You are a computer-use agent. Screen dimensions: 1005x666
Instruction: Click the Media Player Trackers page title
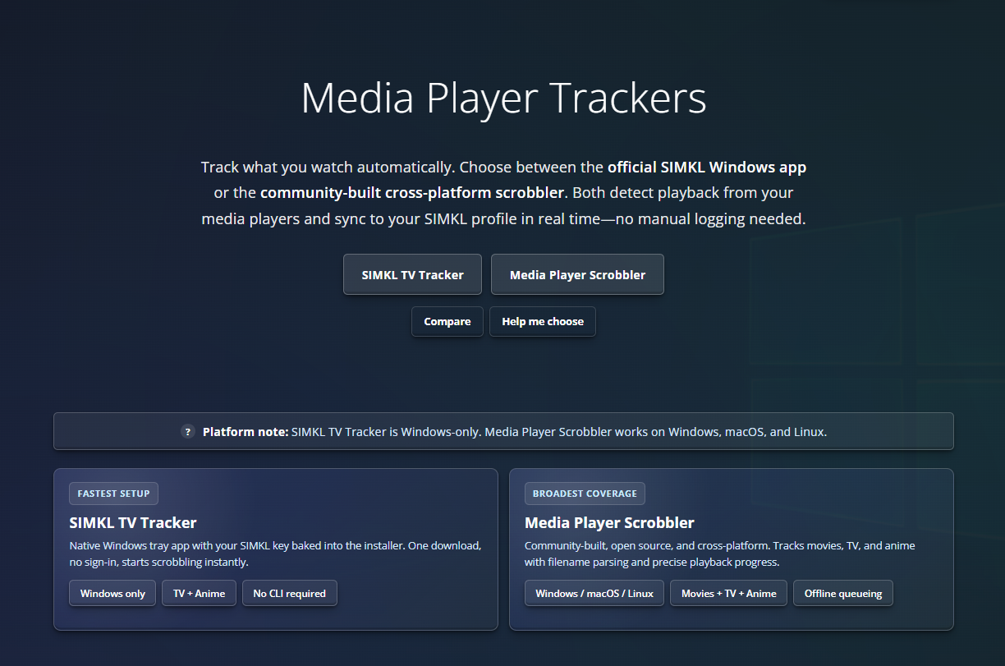pyautogui.click(x=503, y=98)
